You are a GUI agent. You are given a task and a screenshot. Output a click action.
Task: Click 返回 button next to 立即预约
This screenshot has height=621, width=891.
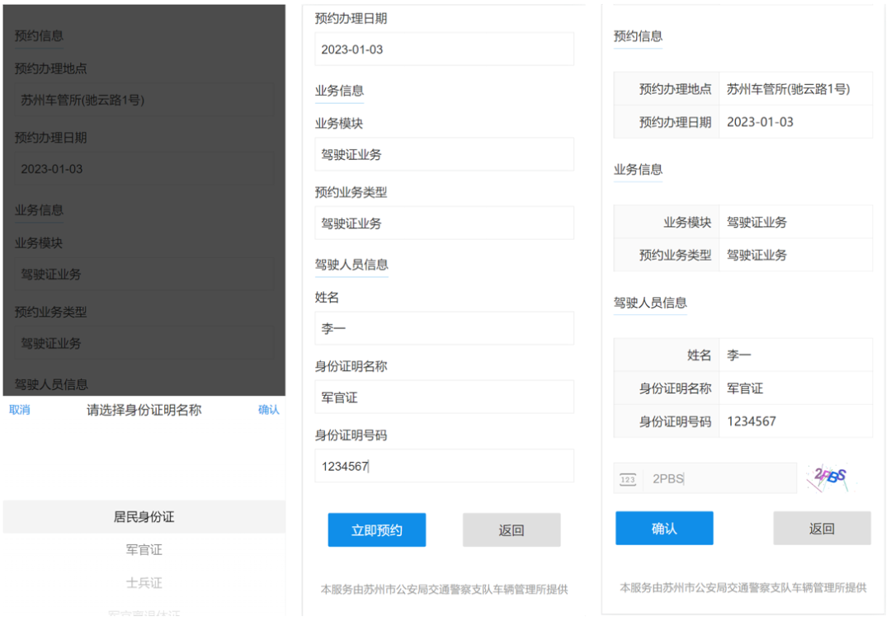(511, 530)
